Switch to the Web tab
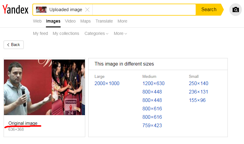 [x=37, y=21]
